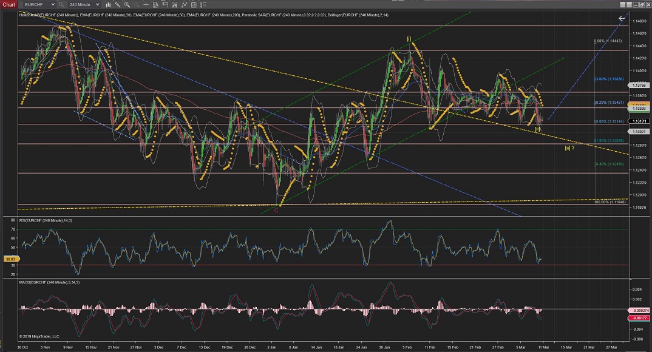The image size is (652, 352).
Task: Click the instrument search magnifier icon
Action: pos(61,5)
